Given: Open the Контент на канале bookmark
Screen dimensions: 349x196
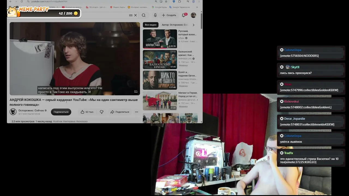Looking at the screenshot, I should click(x=73, y=7).
